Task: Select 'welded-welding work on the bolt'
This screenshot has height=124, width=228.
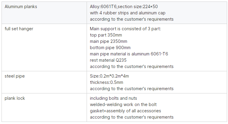Action: [x=123, y=105]
